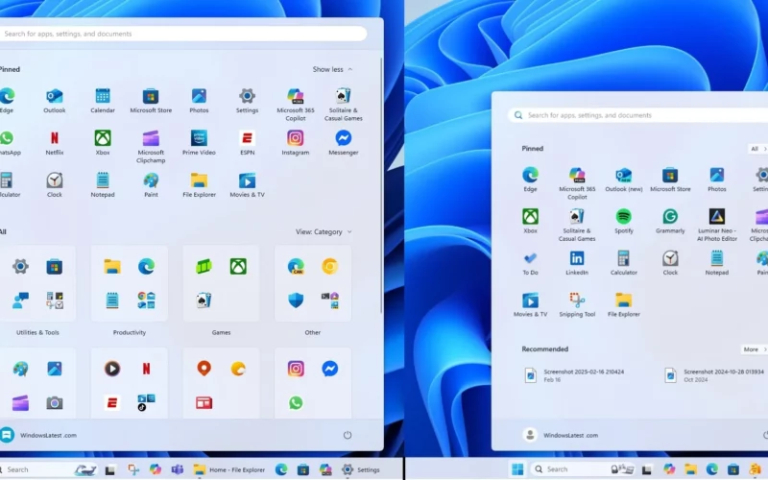Viewport: 768px width, 480px height.
Task: Open the Productivity category folder
Action: 130,284
